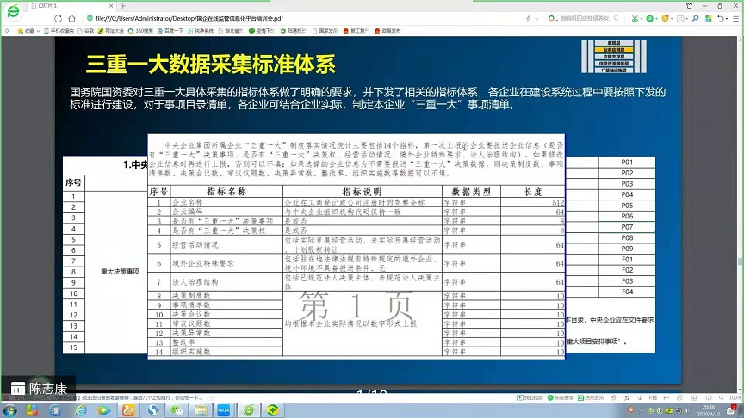Open the 纯净系统 bookmark

click(x=201, y=31)
